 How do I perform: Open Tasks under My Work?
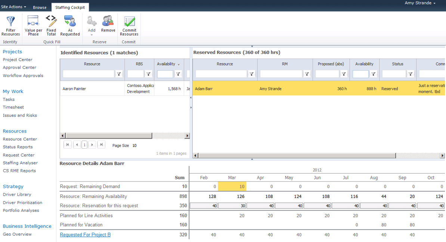(9, 100)
